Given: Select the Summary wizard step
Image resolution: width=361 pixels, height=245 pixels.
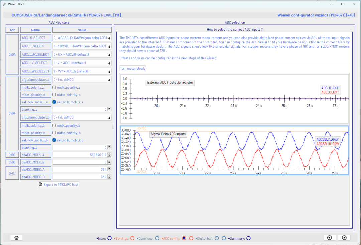Looking at the screenshot, I should pos(248,238).
